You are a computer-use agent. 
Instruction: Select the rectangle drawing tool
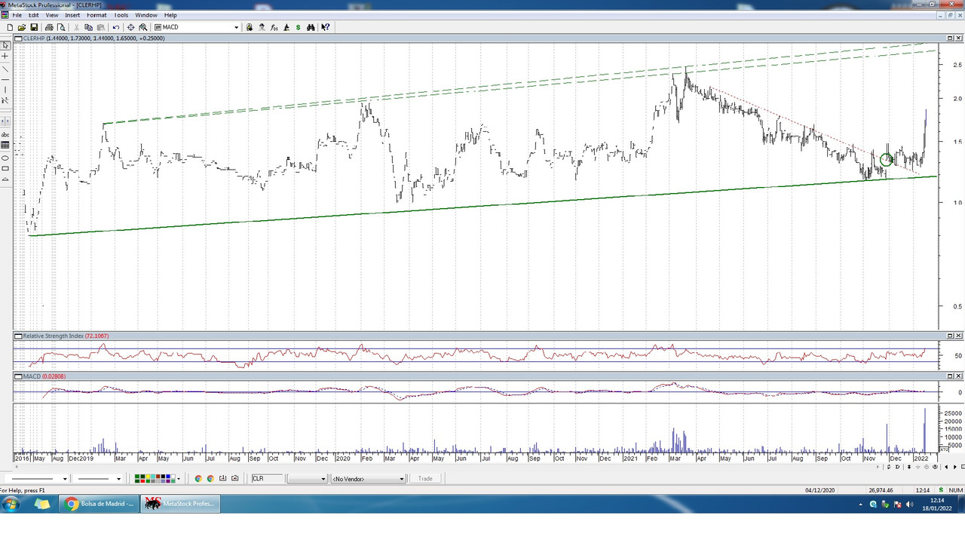tap(5, 168)
